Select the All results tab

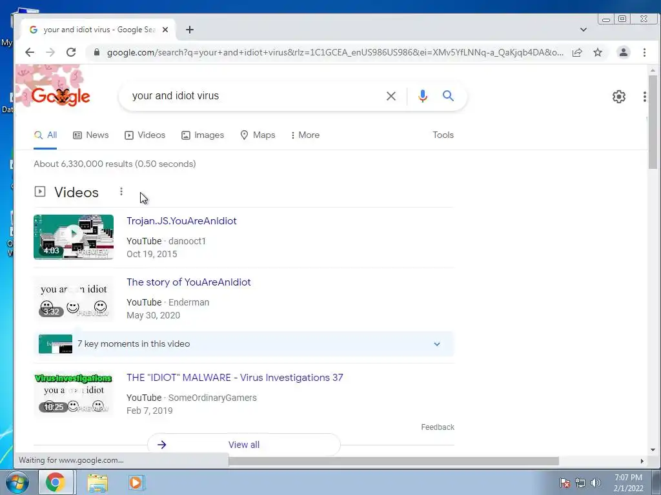click(x=45, y=135)
